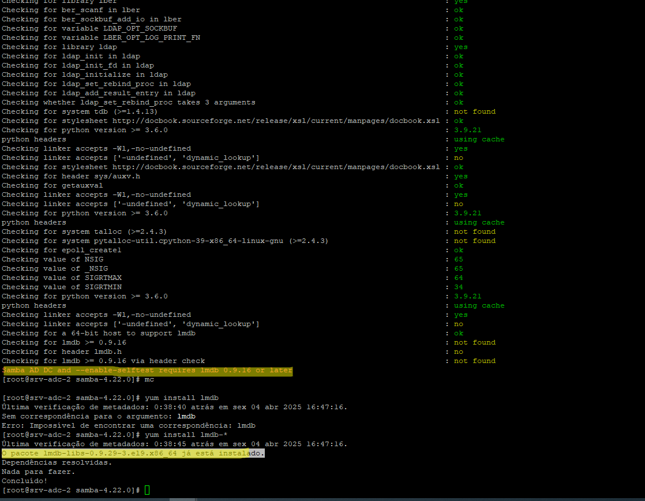Click the 'Checking for epoll_create1' line

coord(61,250)
